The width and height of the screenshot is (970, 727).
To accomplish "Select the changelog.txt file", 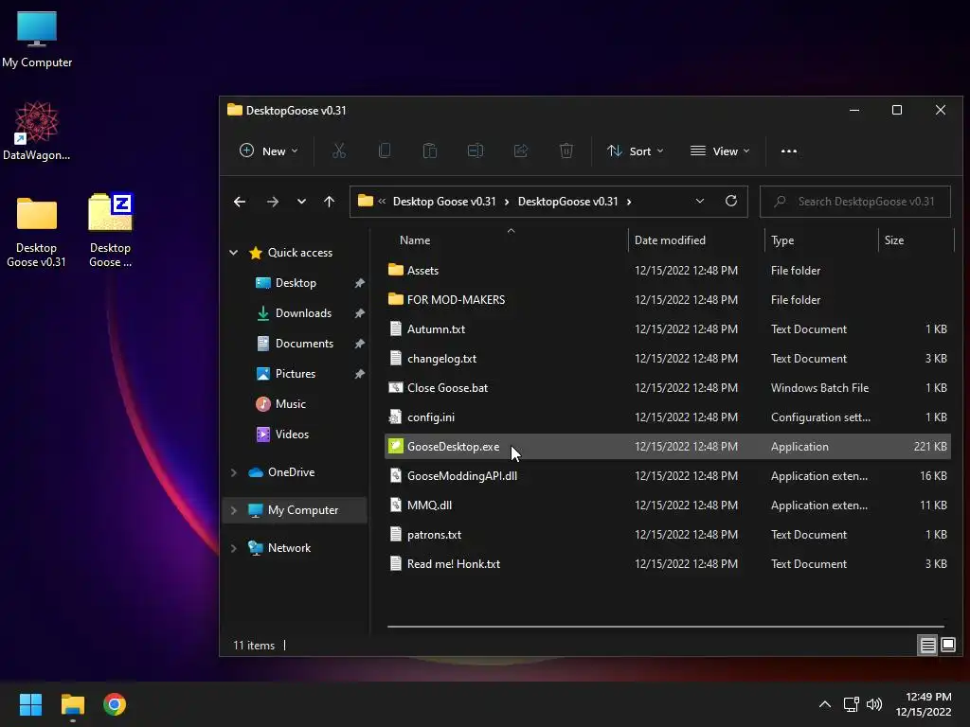I will coord(667,359).
